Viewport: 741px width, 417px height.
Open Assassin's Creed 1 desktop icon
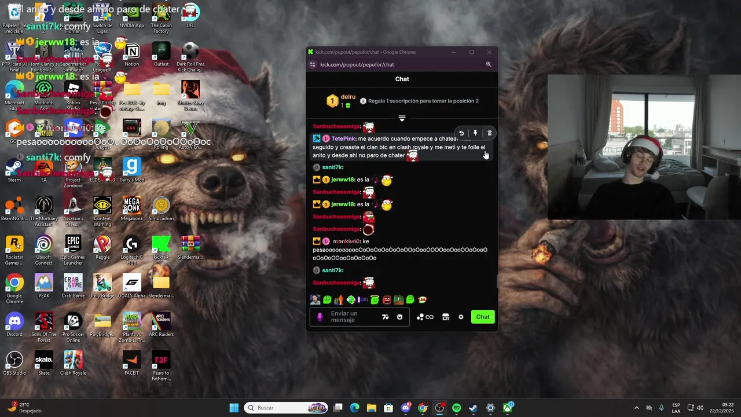click(73, 211)
